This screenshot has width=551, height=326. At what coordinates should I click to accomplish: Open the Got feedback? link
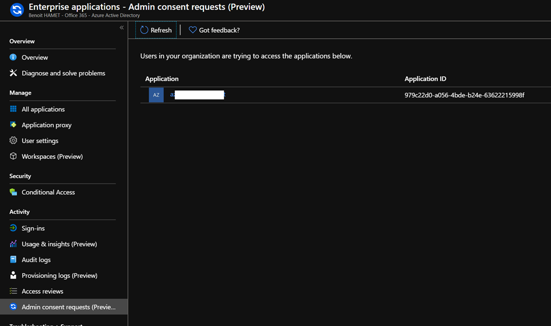[214, 30]
